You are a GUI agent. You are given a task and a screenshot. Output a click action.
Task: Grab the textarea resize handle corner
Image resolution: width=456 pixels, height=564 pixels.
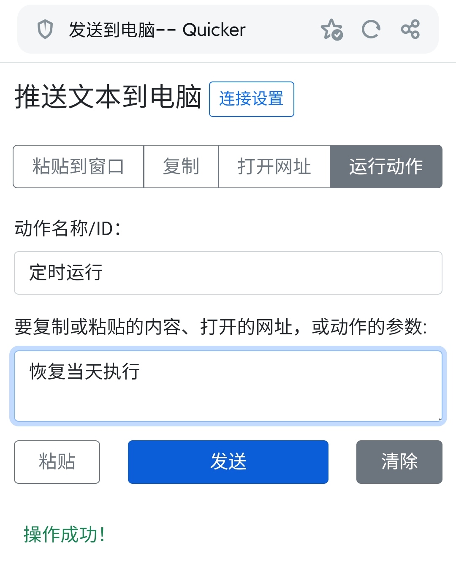coord(439,418)
